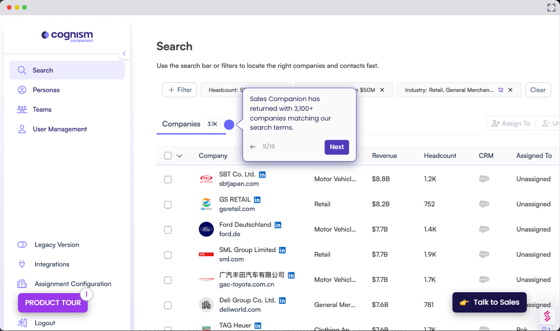Click the Ford Deutschland company logo

click(206, 229)
